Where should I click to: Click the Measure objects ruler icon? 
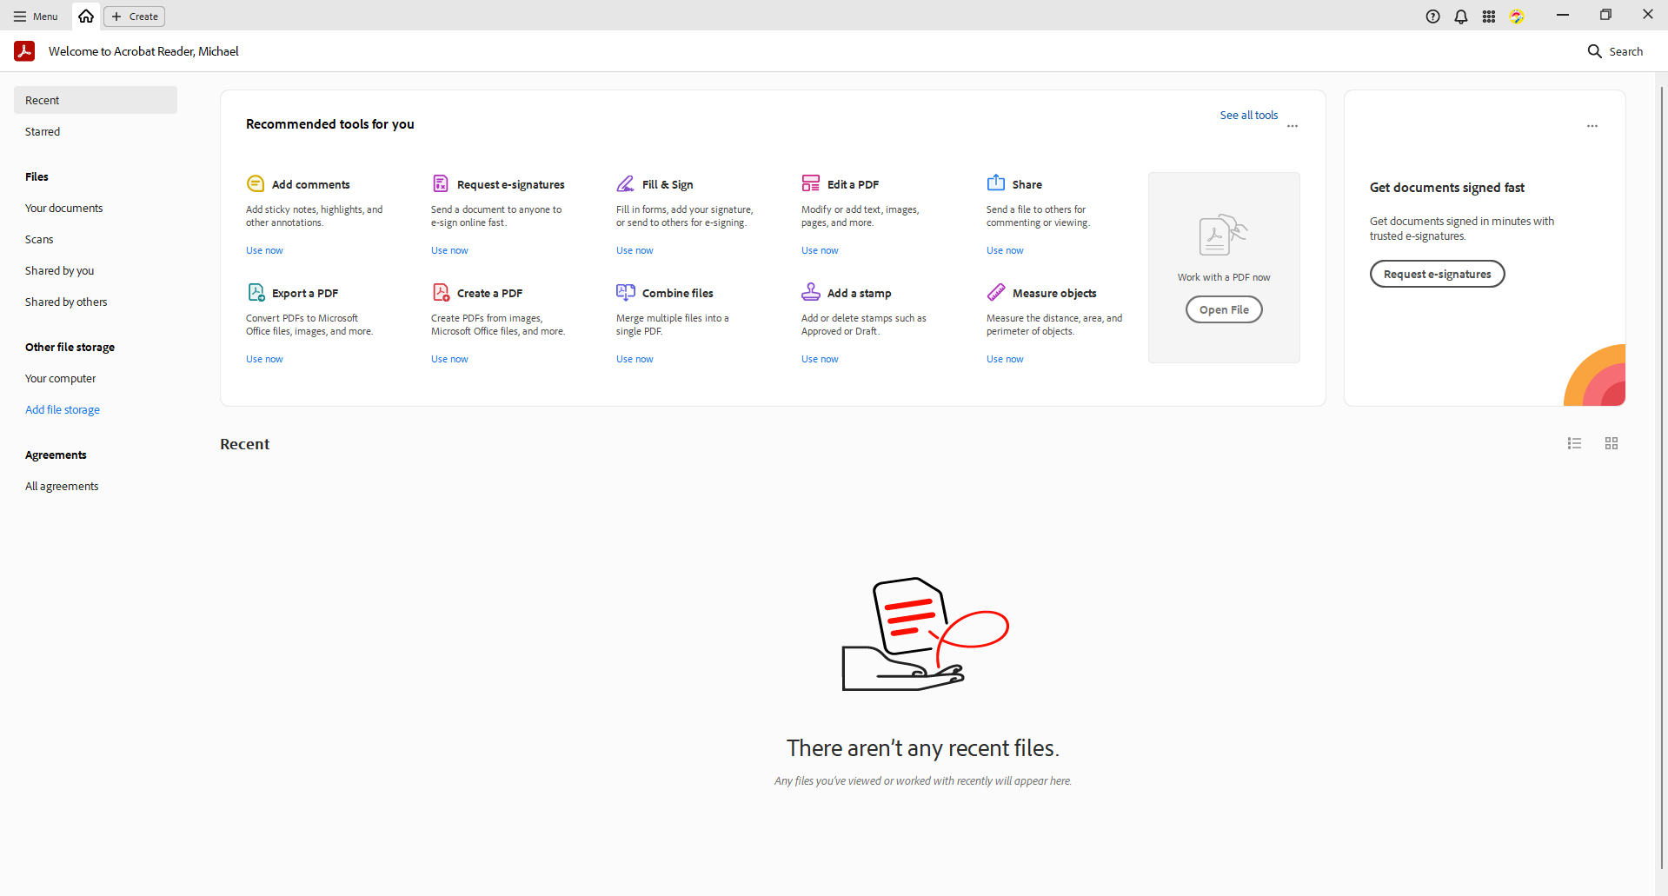pyautogui.click(x=996, y=292)
